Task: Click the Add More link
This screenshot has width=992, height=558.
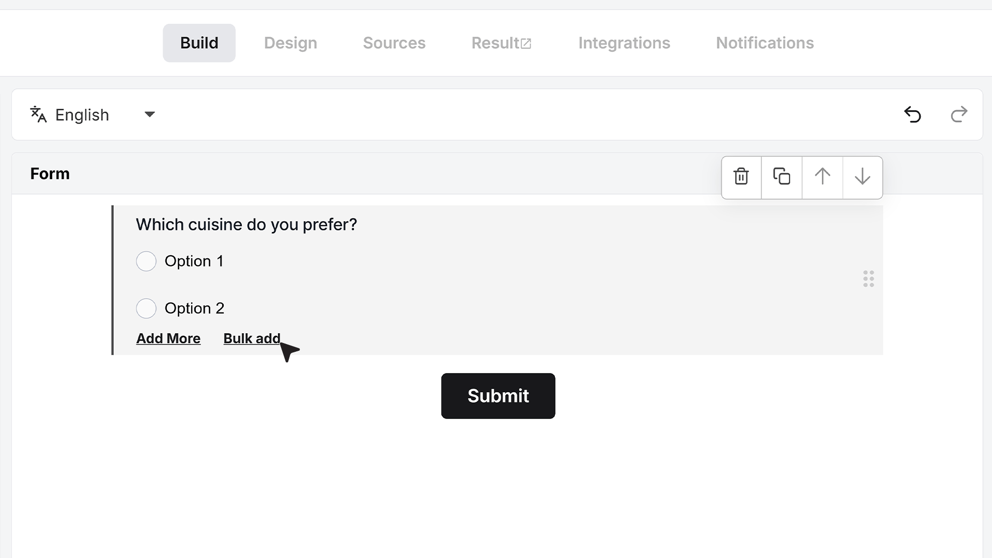Action: pos(168,338)
